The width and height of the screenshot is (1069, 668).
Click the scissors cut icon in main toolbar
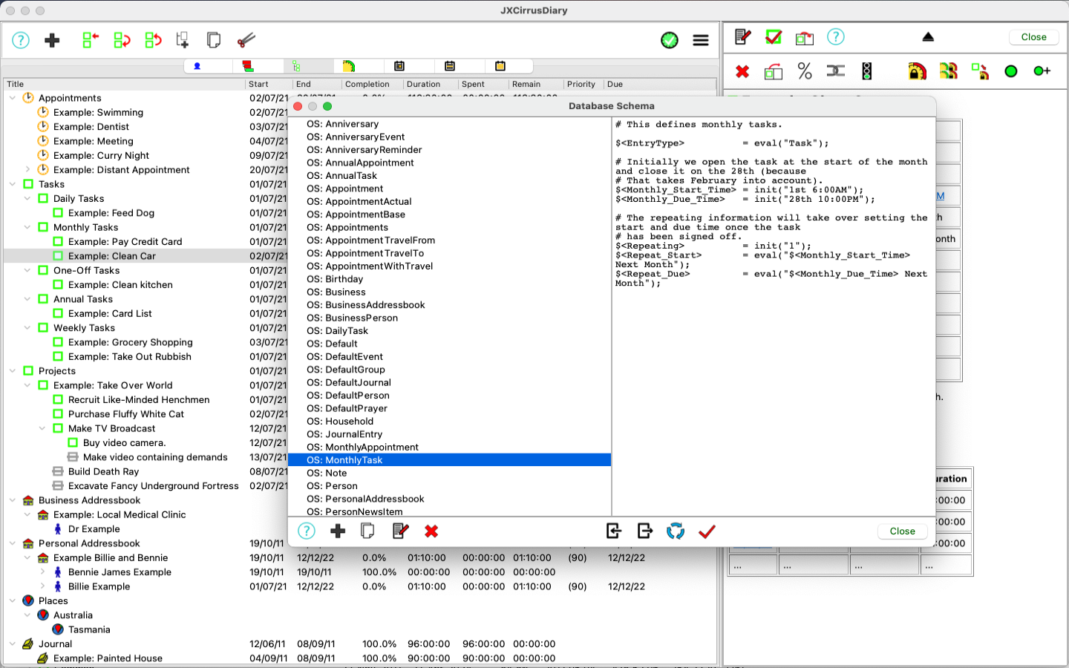pos(246,40)
